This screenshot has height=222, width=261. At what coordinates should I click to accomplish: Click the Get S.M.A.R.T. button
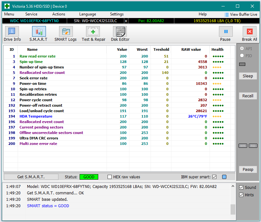click(31, 177)
